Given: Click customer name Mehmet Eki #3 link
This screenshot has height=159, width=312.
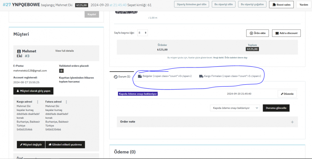Looking at the screenshot, I should tap(27, 54).
